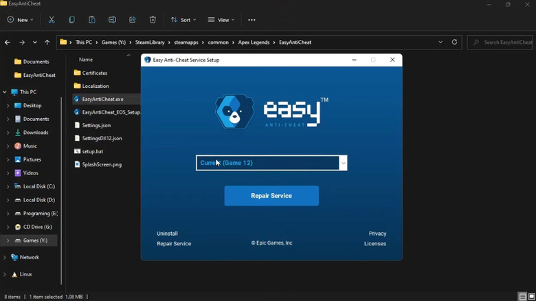Open the Sort options dropdown
This screenshot has height=301, width=536.
[183, 20]
